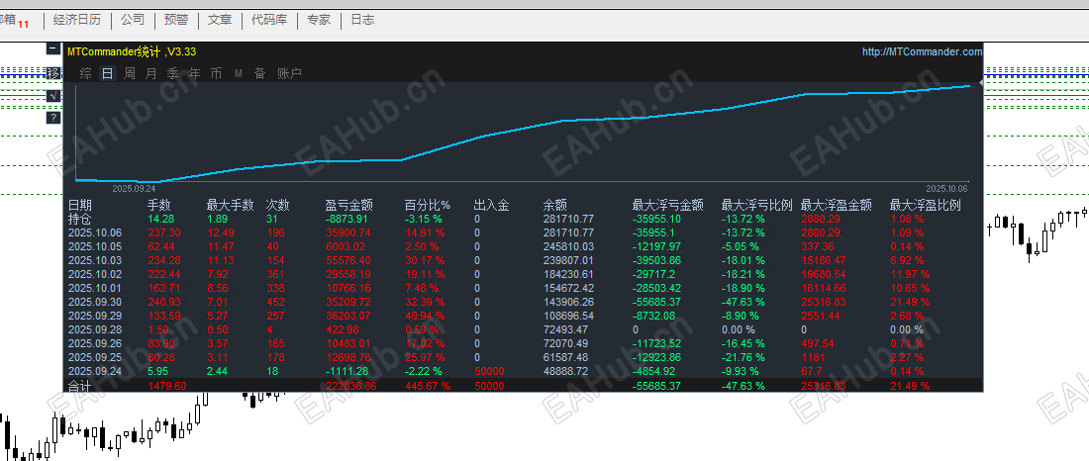
Task: Select the 2025.10.01 date row
Action: click(x=94, y=288)
